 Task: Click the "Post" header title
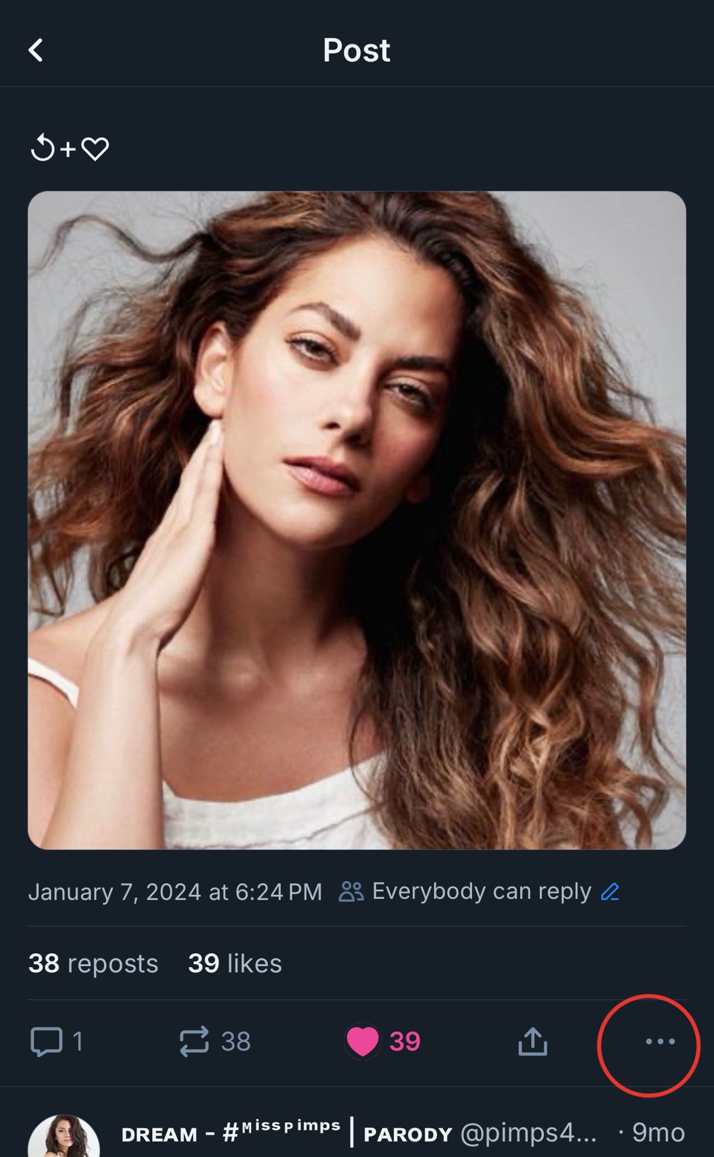pyautogui.click(x=356, y=50)
